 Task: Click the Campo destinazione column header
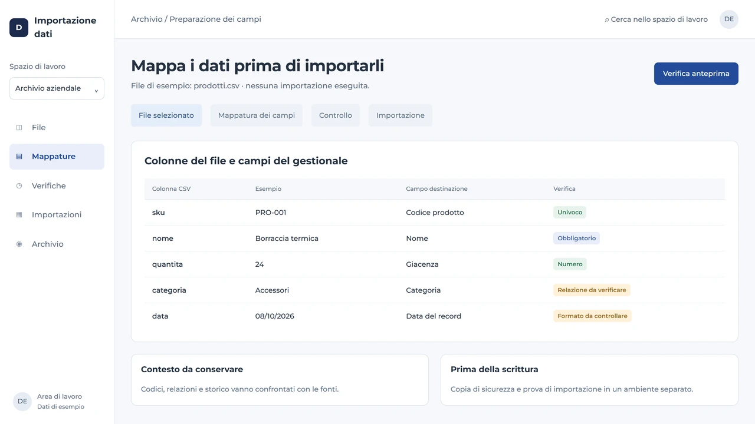tap(436, 189)
